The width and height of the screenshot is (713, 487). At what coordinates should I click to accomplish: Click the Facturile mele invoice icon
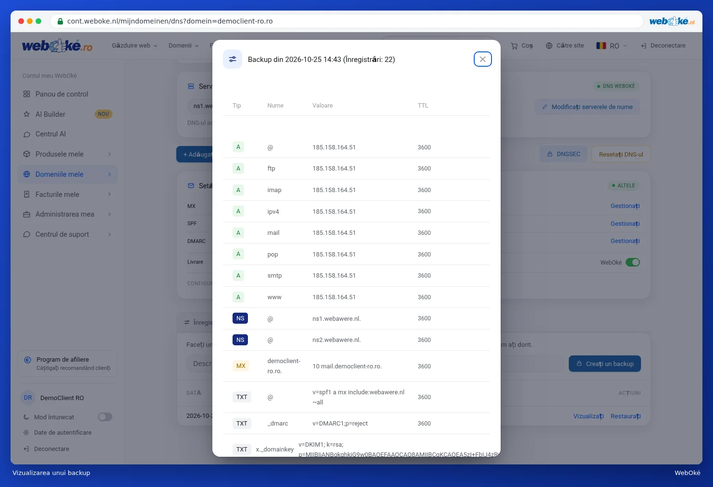point(26,195)
